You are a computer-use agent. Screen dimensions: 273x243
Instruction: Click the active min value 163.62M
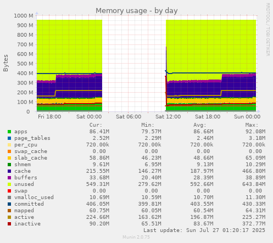click(149, 217)
